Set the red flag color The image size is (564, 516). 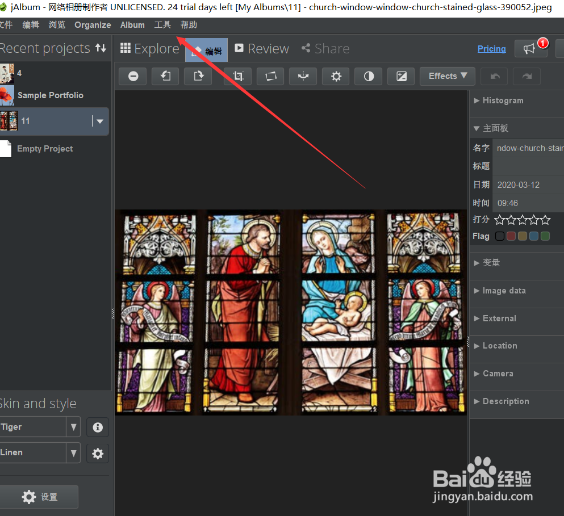pyautogui.click(x=511, y=236)
